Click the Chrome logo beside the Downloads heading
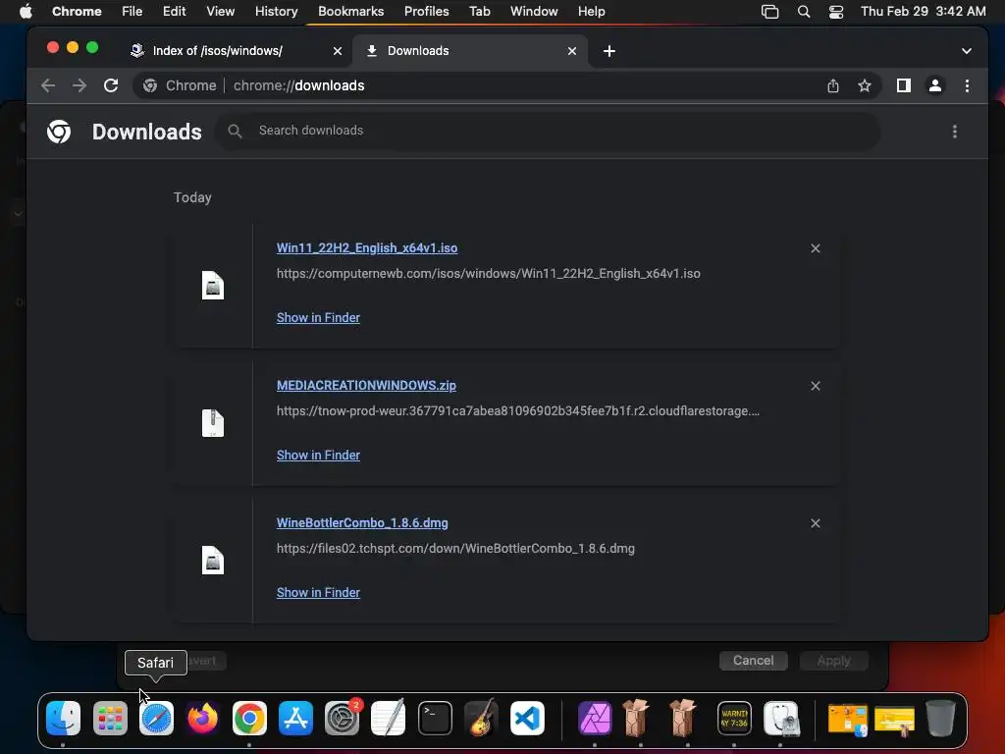This screenshot has width=1005, height=754. (59, 132)
